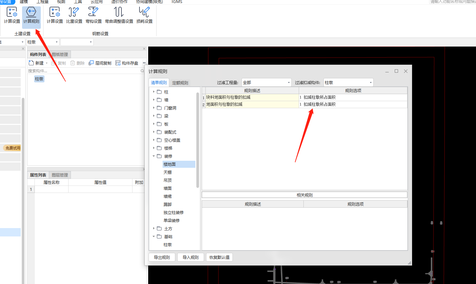This screenshot has height=284, width=476.
Task: Open 损耗设置 tool
Action: (x=145, y=15)
